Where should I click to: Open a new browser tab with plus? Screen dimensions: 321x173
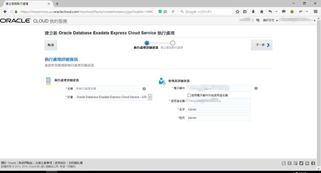pos(57,4)
